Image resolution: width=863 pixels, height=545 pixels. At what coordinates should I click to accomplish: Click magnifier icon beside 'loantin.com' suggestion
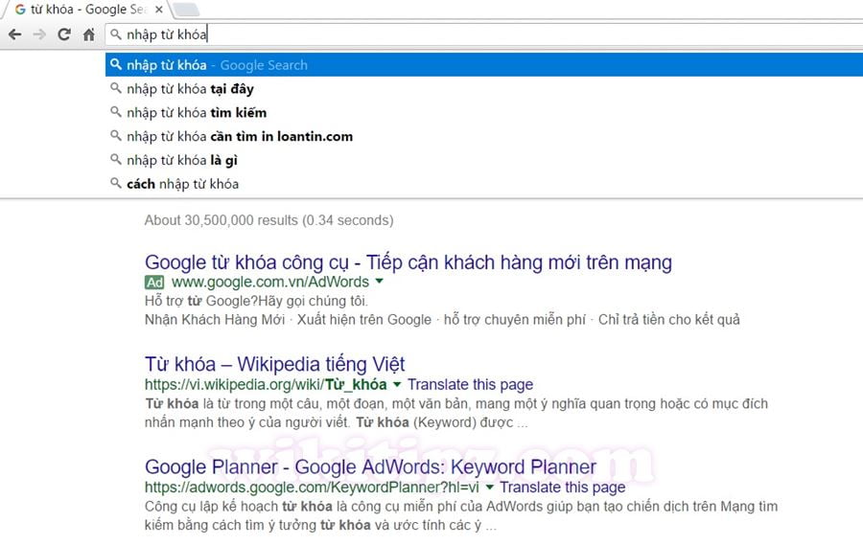(116, 135)
